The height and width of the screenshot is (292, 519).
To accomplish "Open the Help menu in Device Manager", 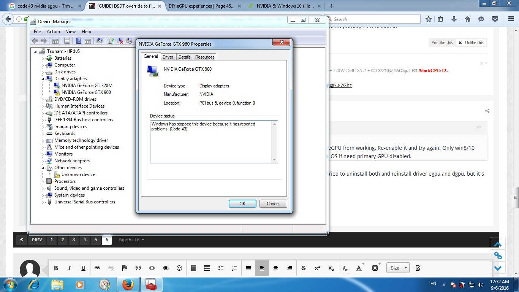I will coord(86,32).
